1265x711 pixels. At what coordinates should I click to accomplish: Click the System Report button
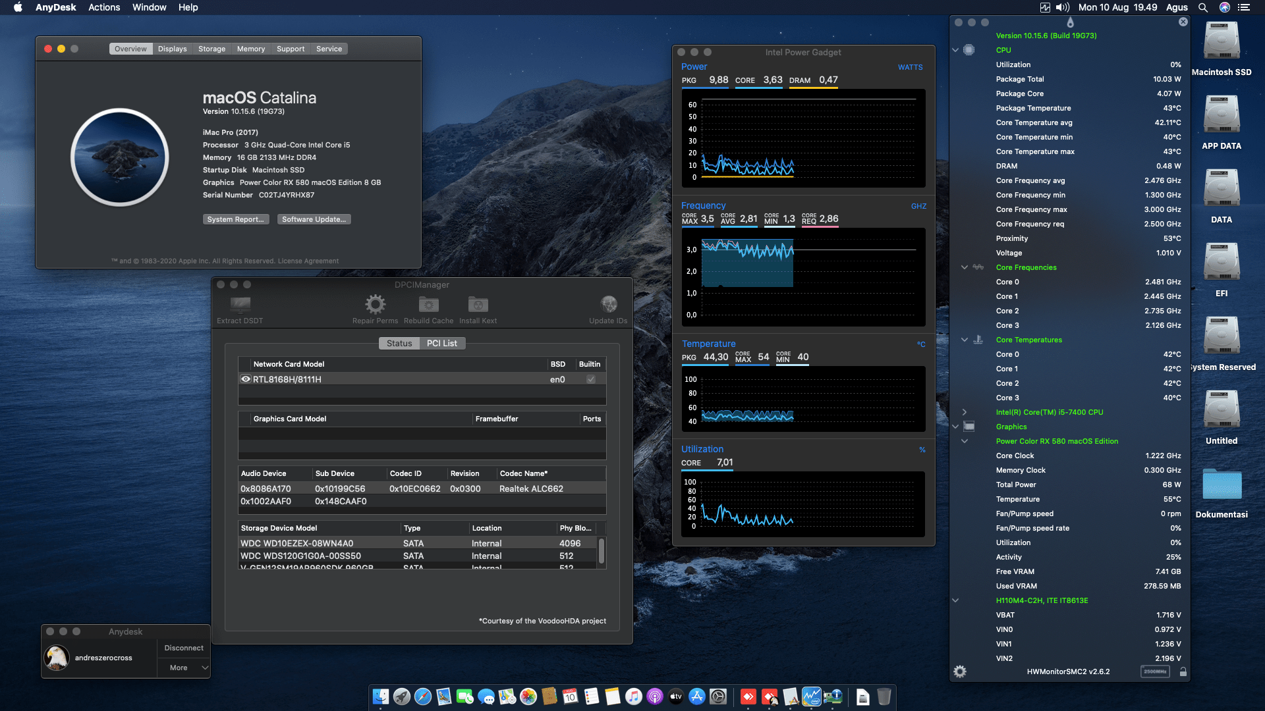pos(236,219)
